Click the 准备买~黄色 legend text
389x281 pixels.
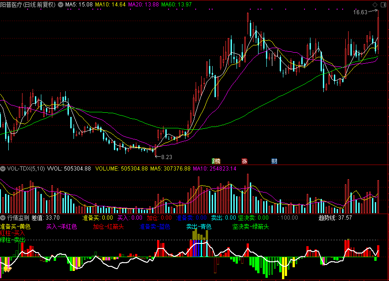pyautogui.click(x=15, y=226)
